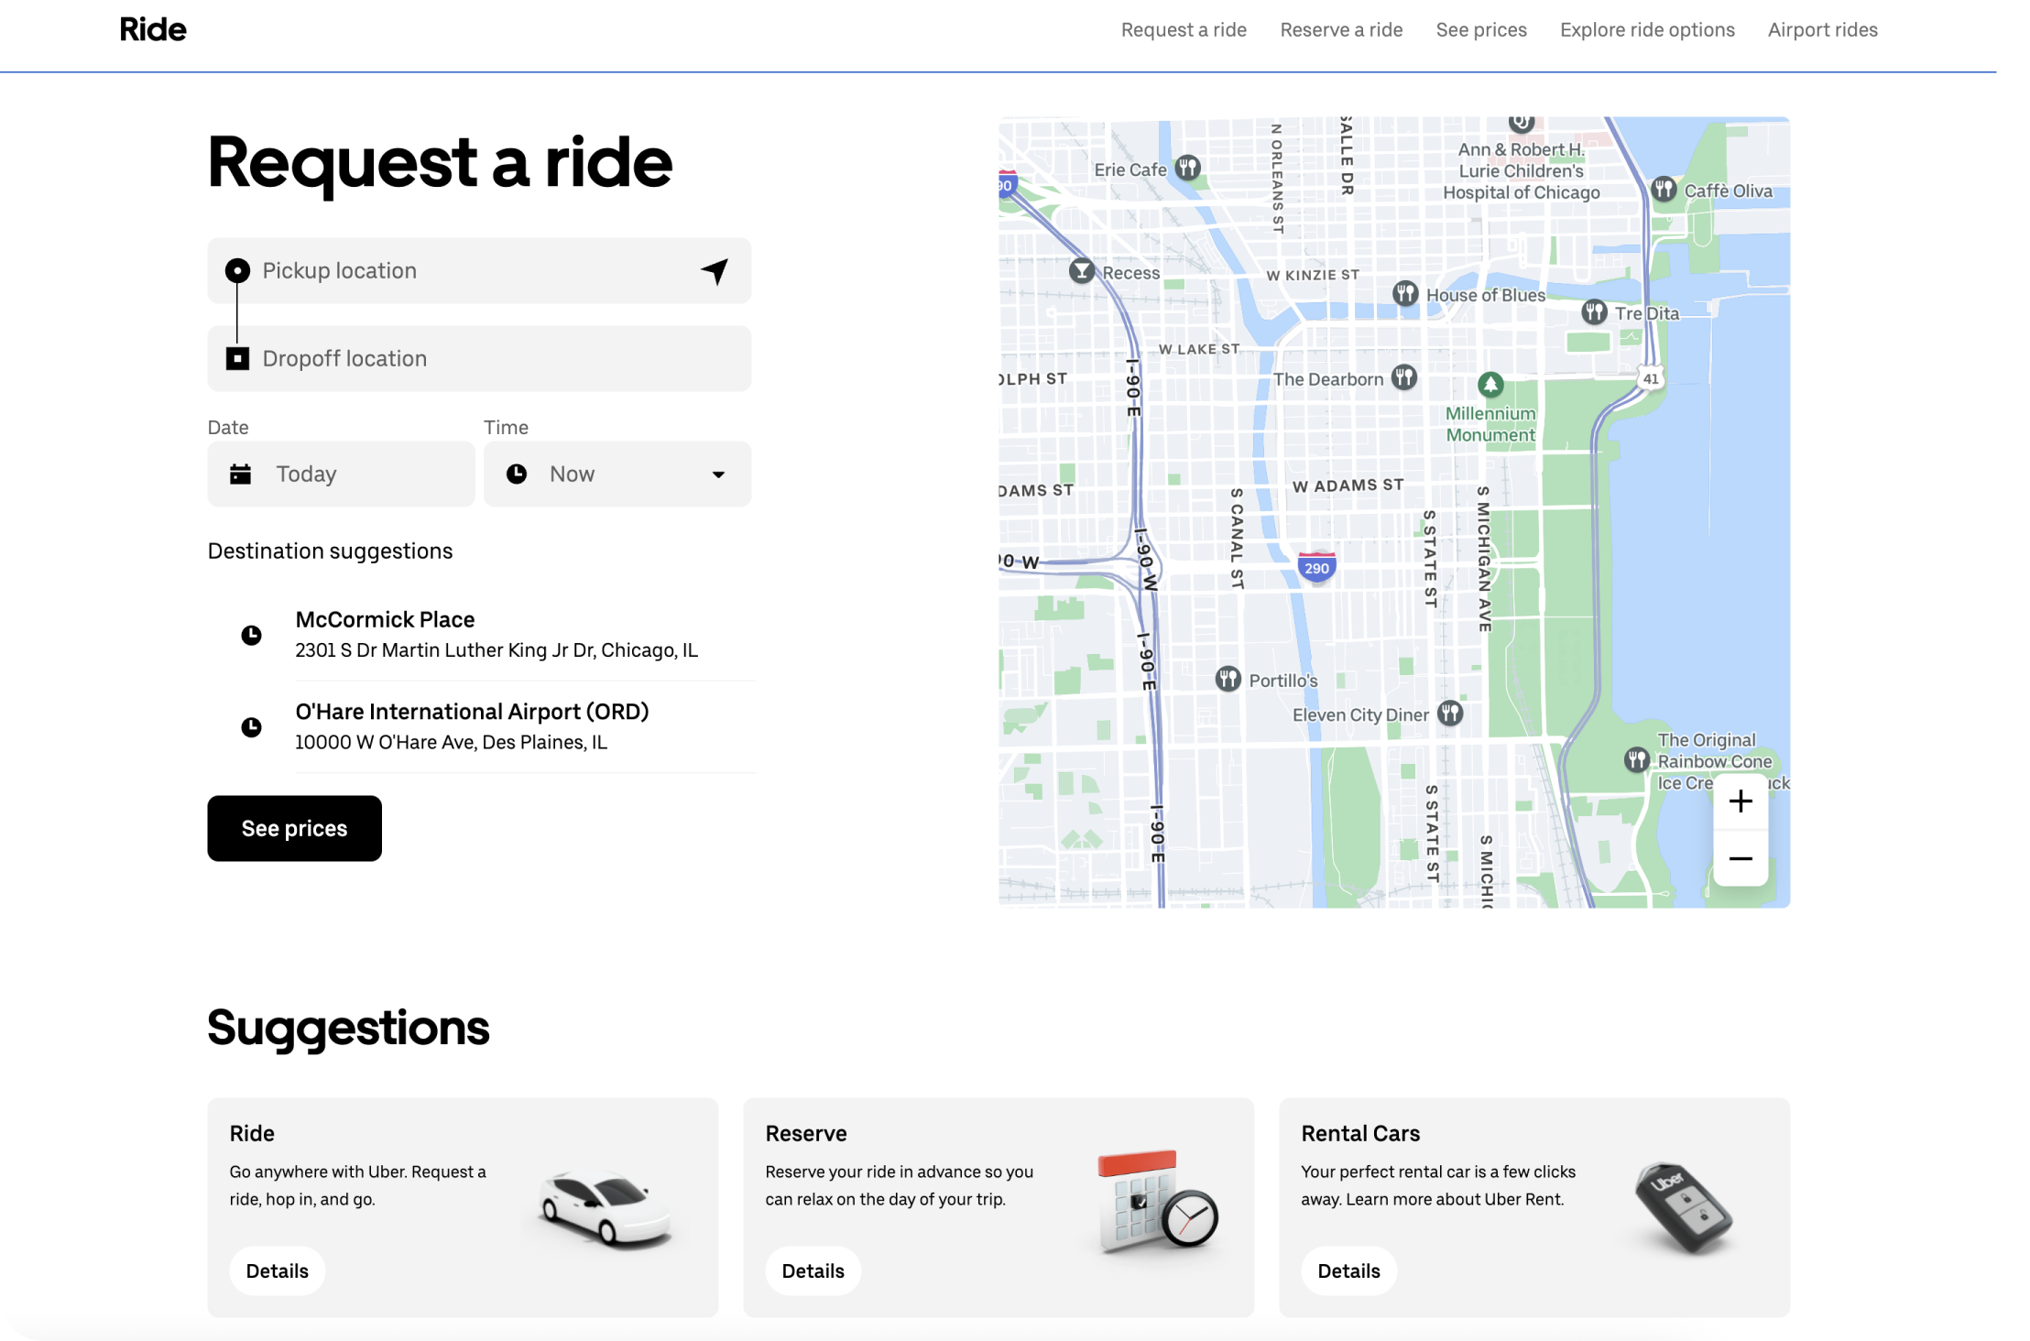Click the Ride logo in the header
The height and width of the screenshot is (1341, 2030).
pos(153,29)
